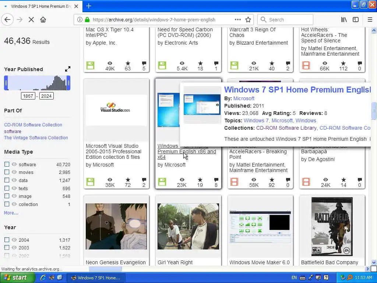This screenshot has height=283, width=377.
Task: Open Windows 7 topic link in popup
Action: (257, 120)
